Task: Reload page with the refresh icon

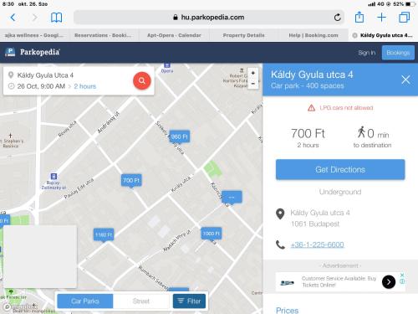Action: 338,18
